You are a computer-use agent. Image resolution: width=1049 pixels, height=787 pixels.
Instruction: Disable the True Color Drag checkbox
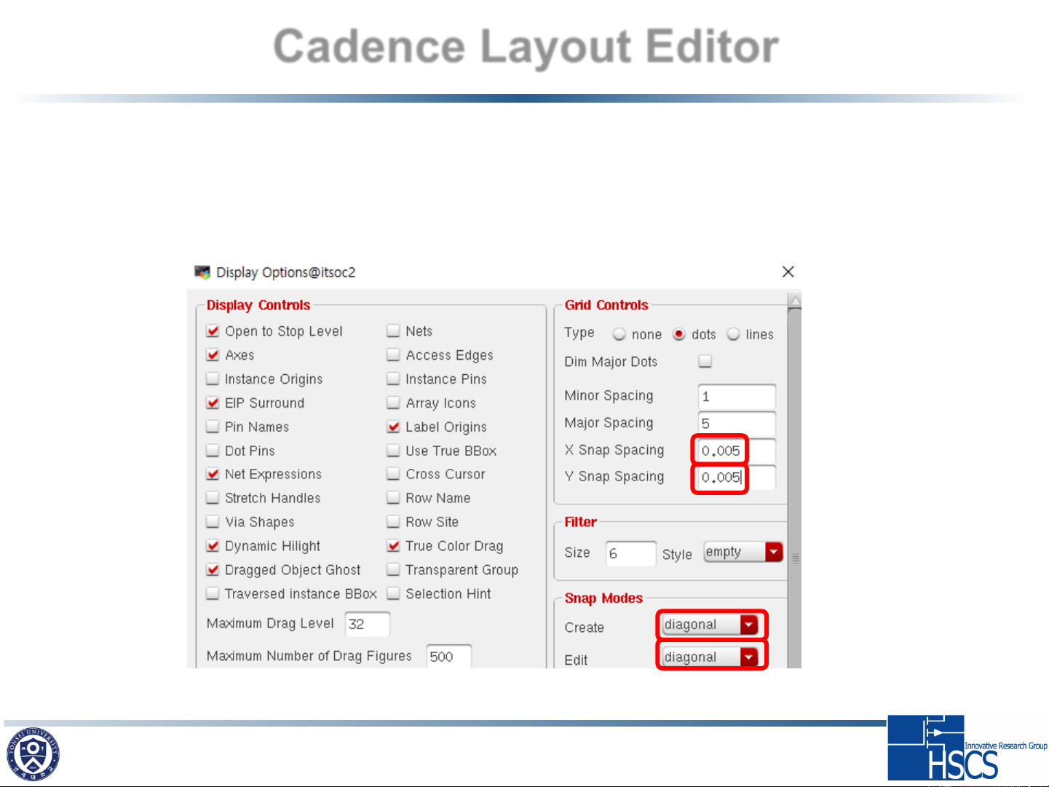(x=393, y=546)
